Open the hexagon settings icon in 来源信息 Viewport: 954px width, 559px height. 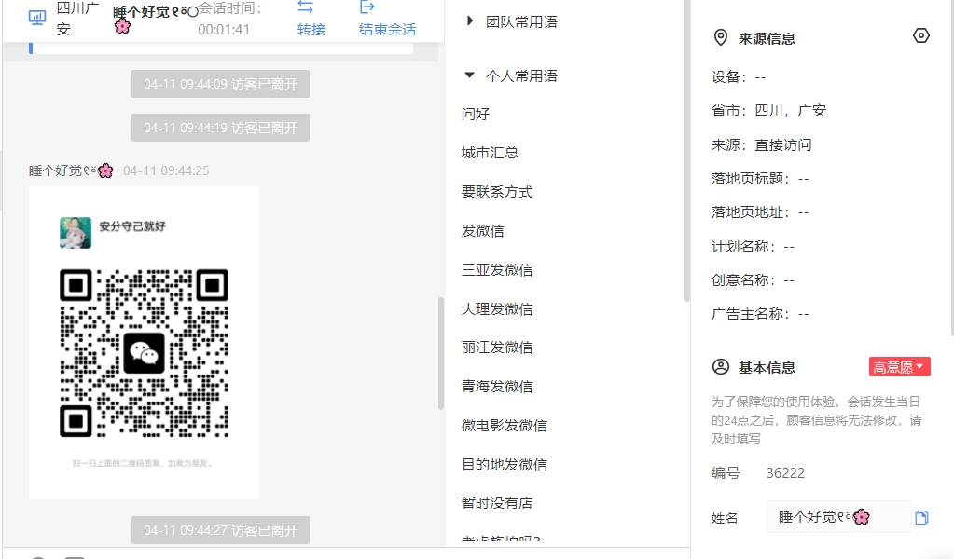pos(921,35)
